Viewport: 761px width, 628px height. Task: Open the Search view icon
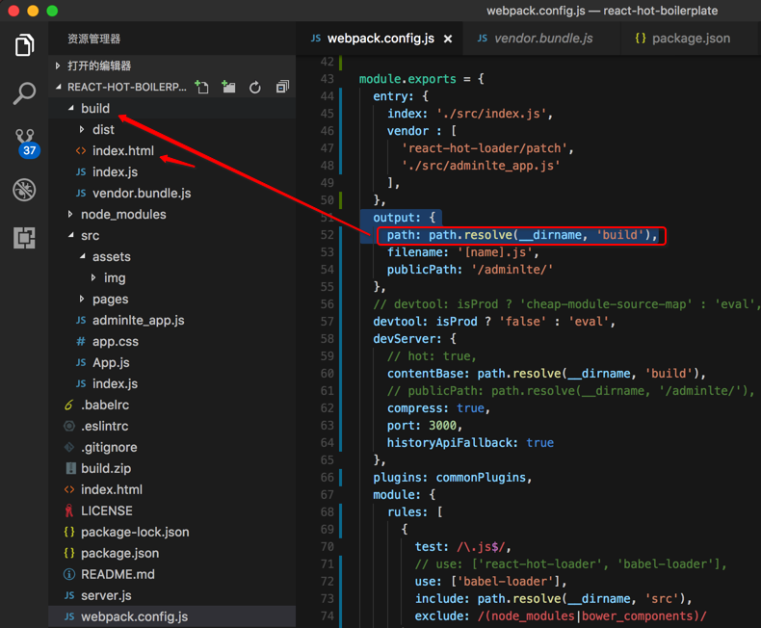24,93
